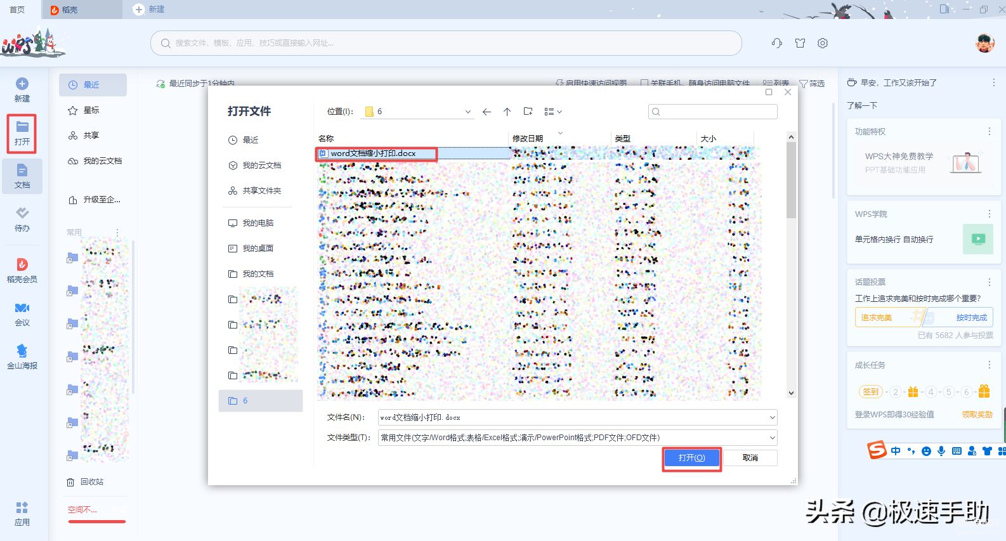Screen dimensions: 1006x541
Task: Sort by the 类型 column header
Action: [x=623, y=138]
